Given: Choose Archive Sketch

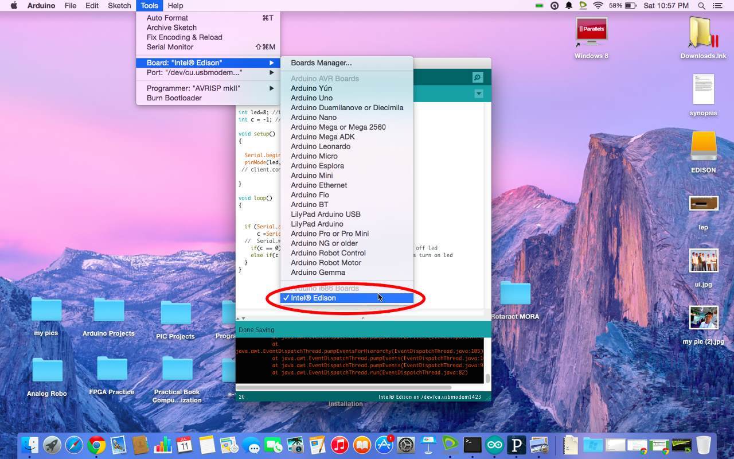Looking at the screenshot, I should (208, 28).
